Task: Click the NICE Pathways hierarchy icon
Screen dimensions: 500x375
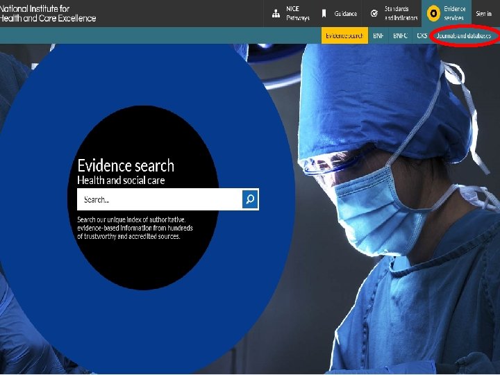Action: click(276, 14)
